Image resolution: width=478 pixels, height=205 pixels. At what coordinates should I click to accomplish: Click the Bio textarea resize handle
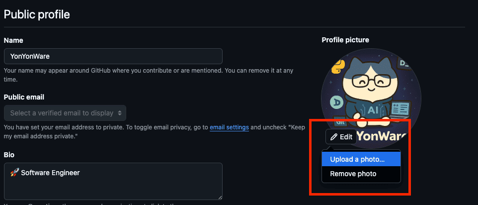[219, 197]
